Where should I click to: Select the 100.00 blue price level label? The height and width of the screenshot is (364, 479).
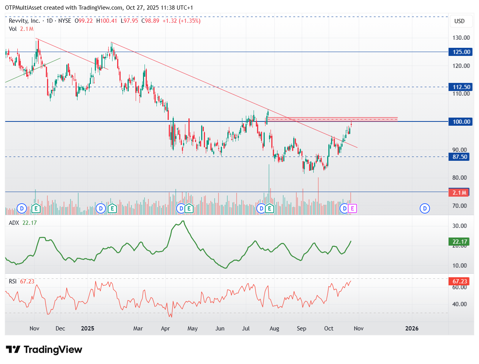459,121
